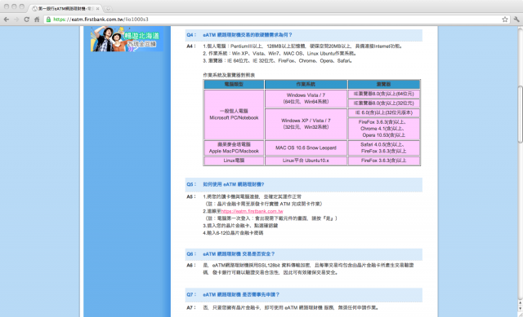Click the scrollbar down arrow
This screenshot has width=523, height=317.
(520, 308)
